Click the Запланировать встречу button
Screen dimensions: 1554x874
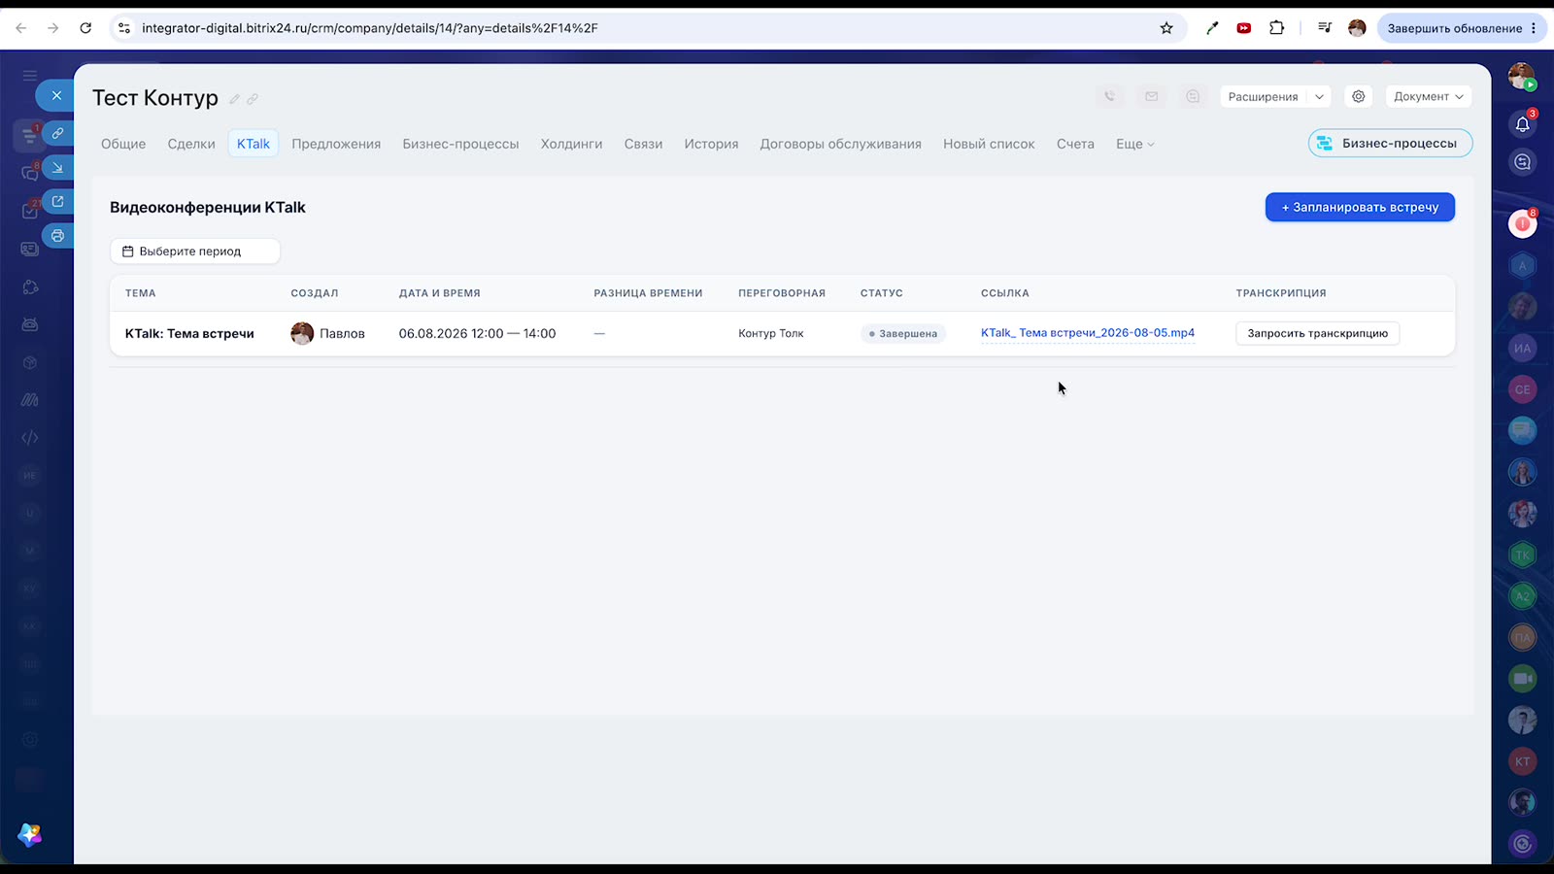point(1360,207)
